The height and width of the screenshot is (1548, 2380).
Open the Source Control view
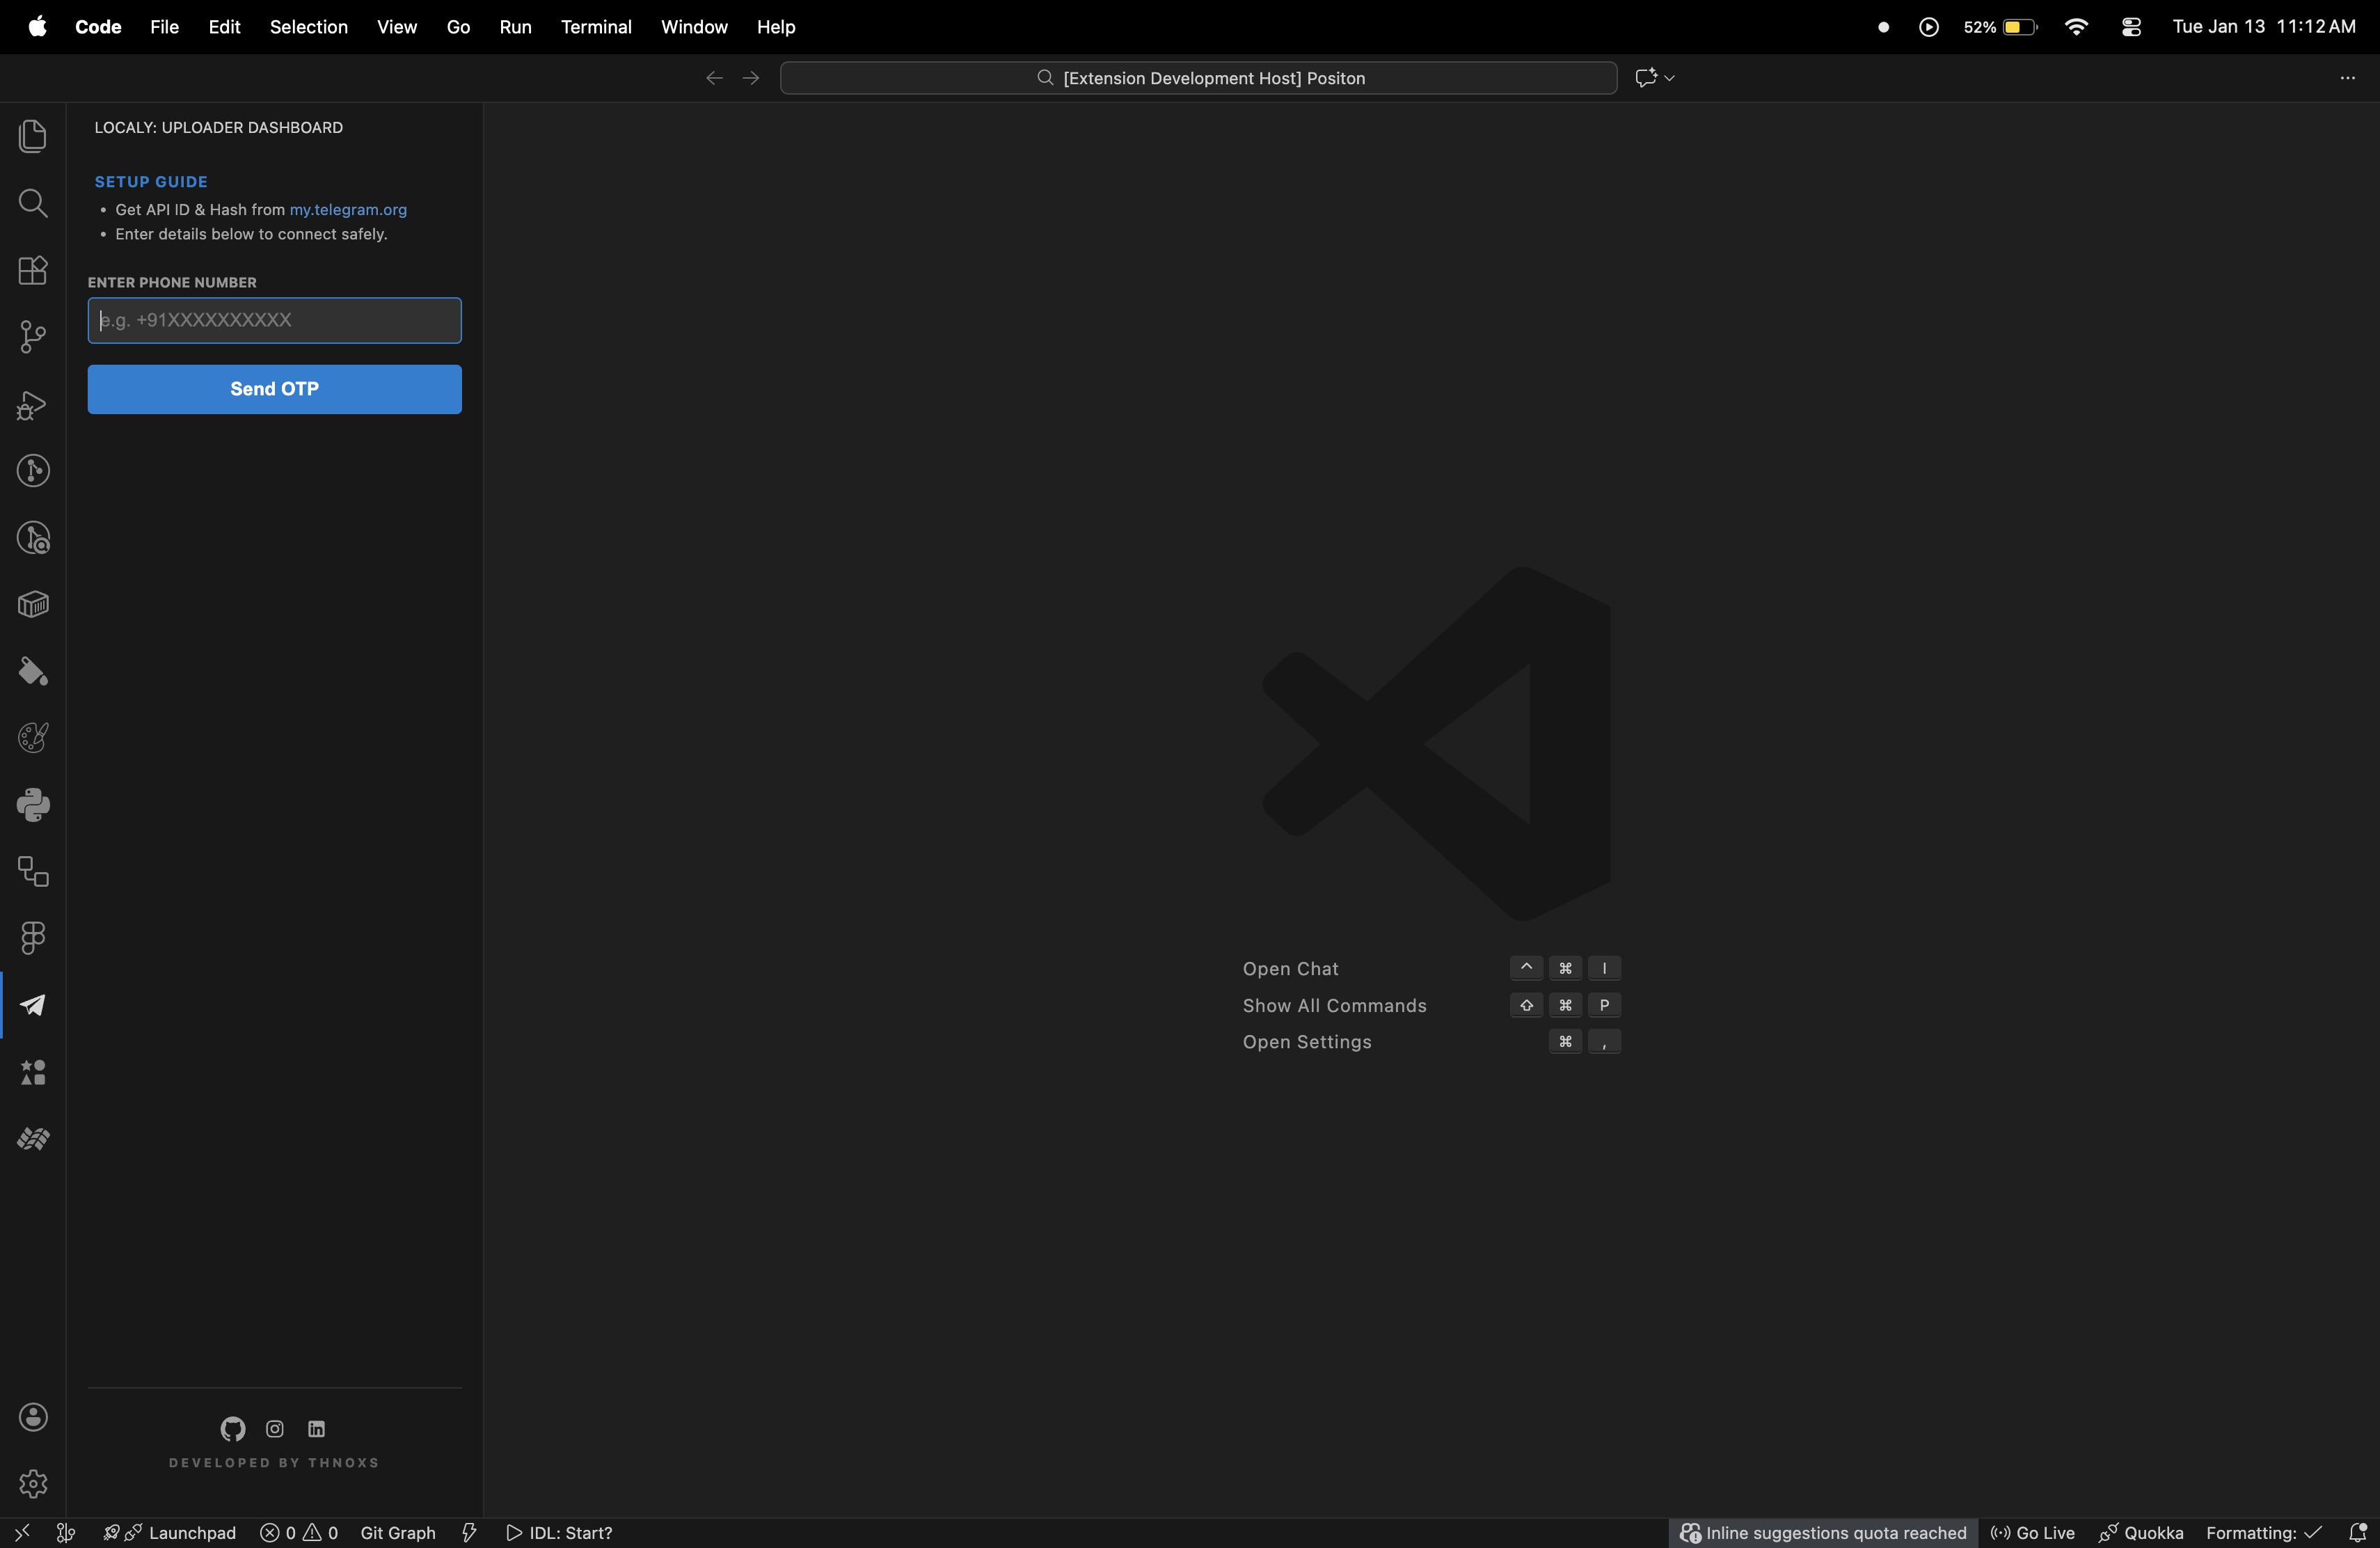(33, 337)
